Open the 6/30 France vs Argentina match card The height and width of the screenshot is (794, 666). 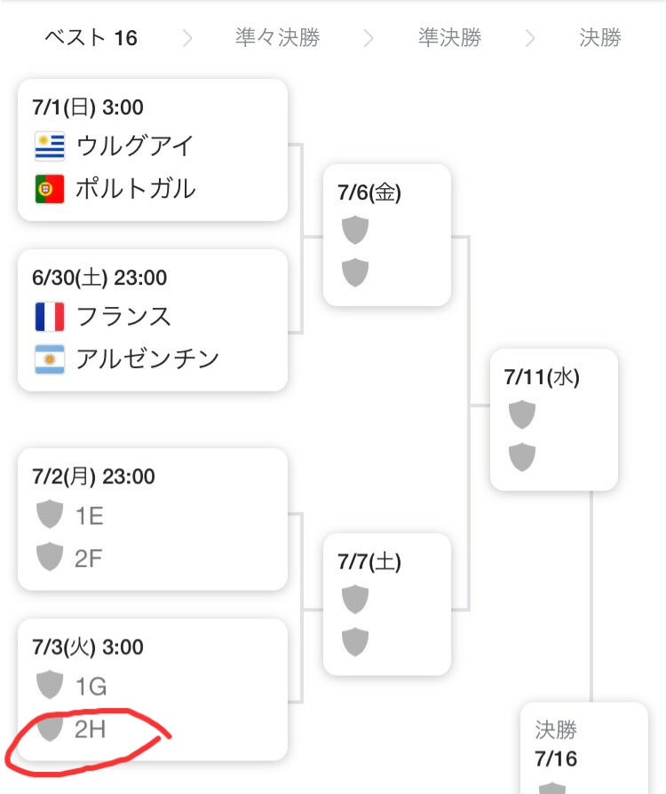pyautogui.click(x=153, y=320)
